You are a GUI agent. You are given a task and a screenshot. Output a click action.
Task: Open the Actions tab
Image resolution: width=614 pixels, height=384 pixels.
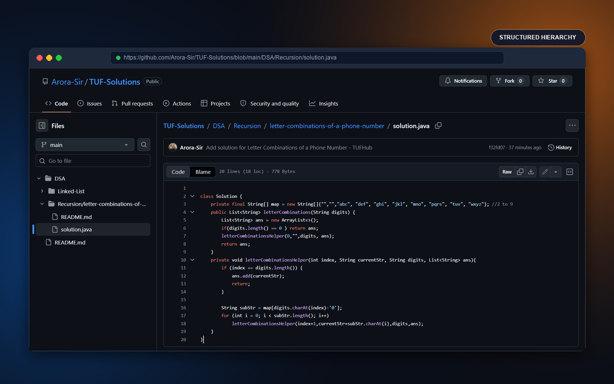click(177, 104)
